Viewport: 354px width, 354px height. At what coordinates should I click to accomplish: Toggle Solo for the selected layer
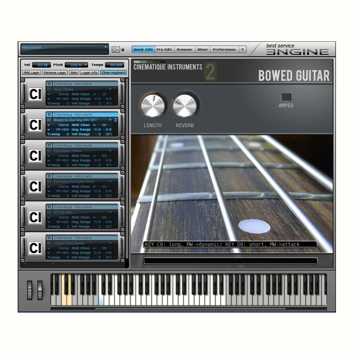tap(74, 73)
